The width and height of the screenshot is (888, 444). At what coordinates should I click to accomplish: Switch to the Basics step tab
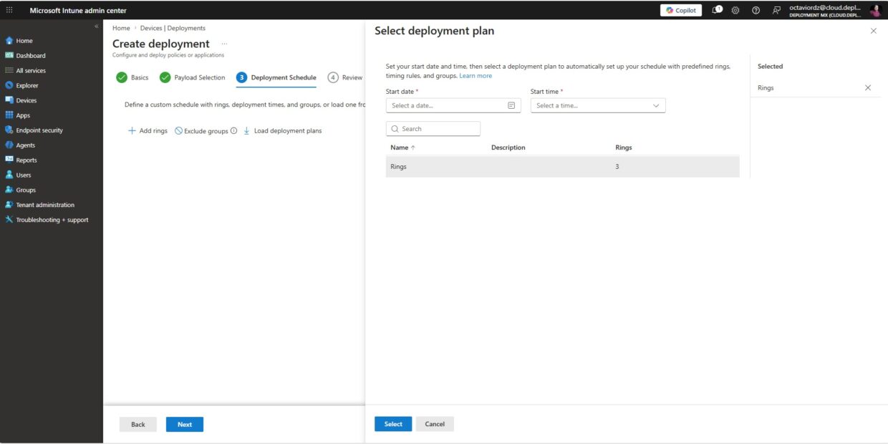click(x=132, y=77)
